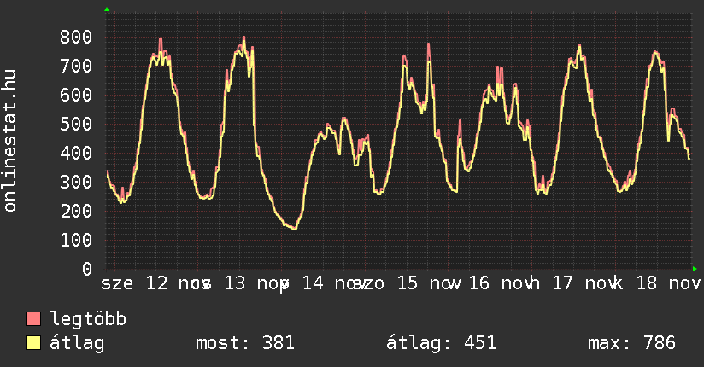Click the red legtöbb legend color swatch
Screen dimensions: 704x367
[34, 319]
